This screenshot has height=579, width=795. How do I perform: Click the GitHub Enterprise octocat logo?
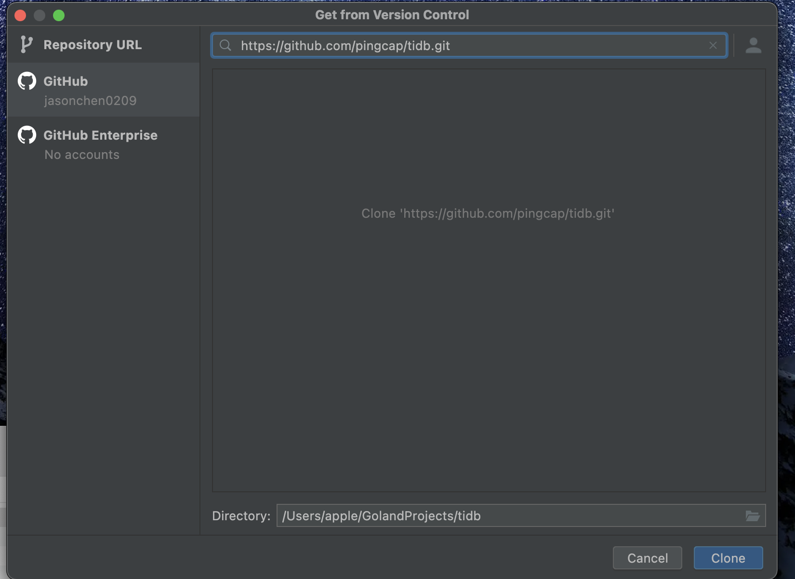coord(27,135)
